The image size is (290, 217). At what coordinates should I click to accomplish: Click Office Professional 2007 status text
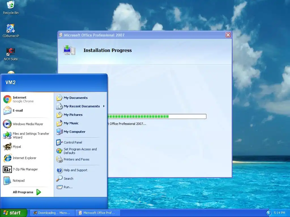click(127, 124)
